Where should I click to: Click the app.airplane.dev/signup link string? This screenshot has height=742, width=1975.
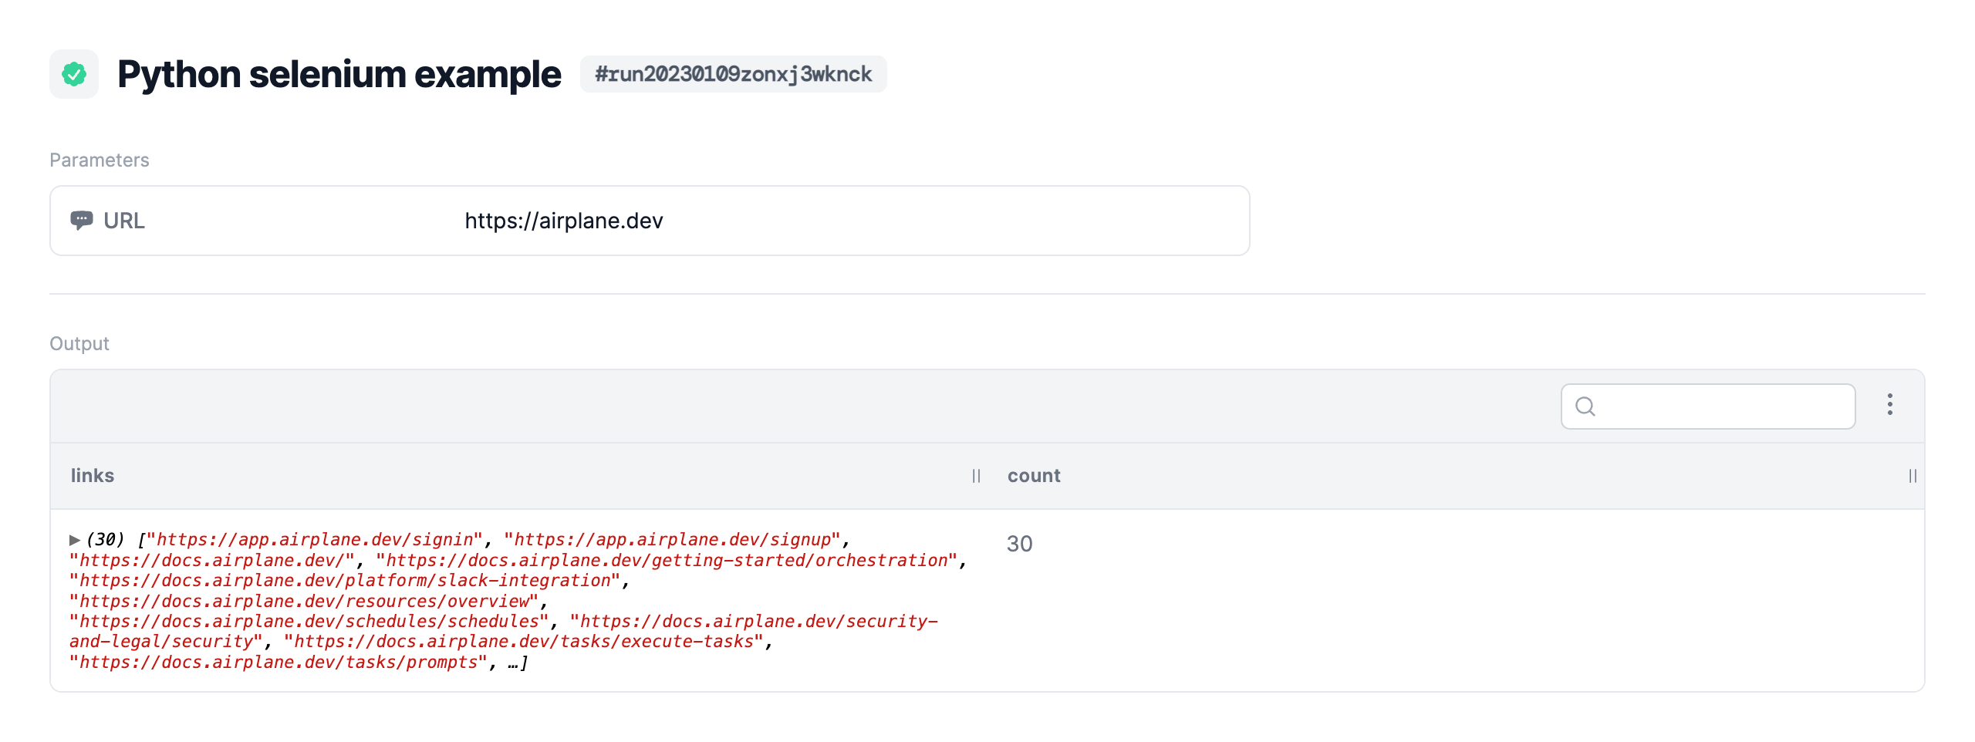(671, 540)
